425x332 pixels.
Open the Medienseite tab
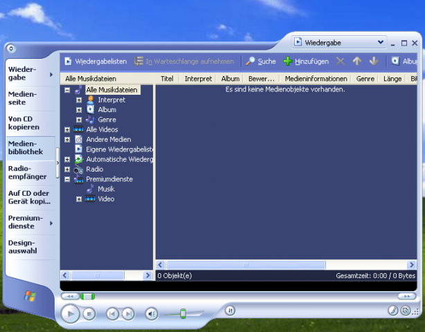pyautogui.click(x=30, y=98)
